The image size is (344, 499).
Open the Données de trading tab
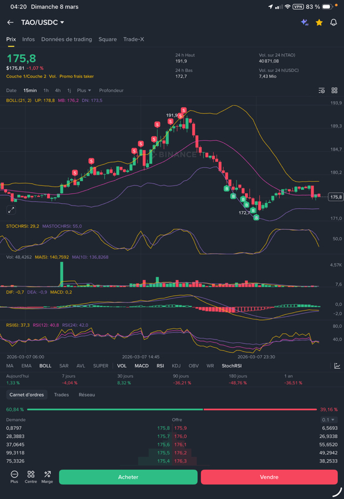(x=66, y=39)
